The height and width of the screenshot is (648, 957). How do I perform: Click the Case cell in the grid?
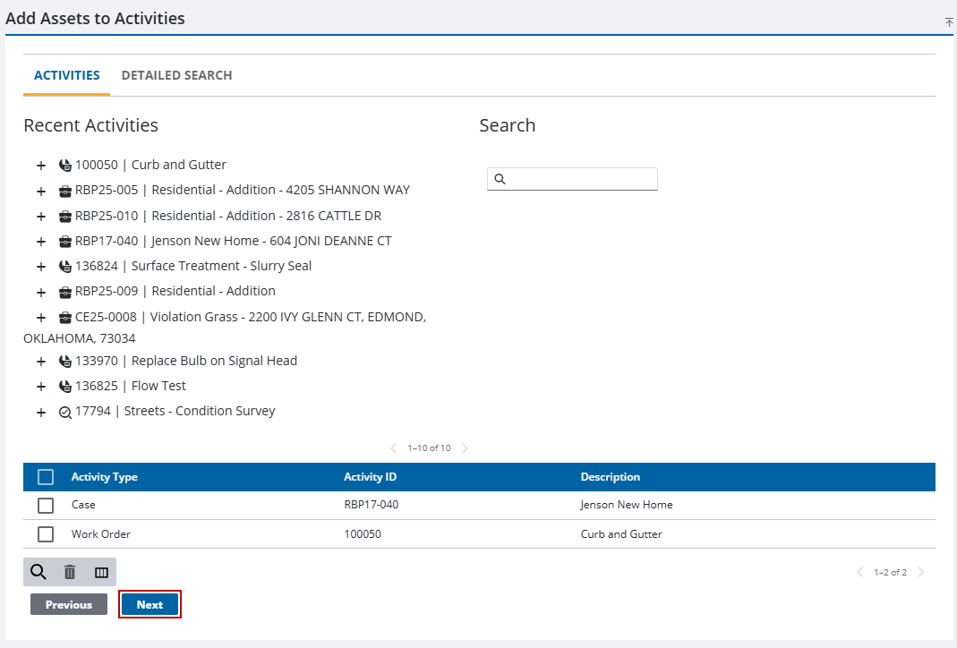click(83, 505)
